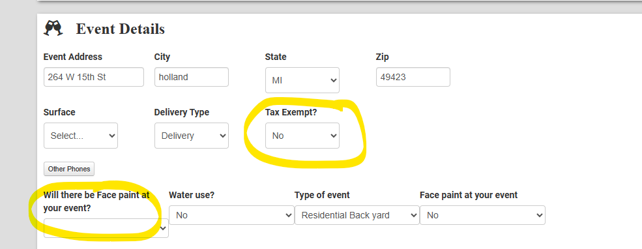
Task: Open the Water use dropdown
Action: click(231, 215)
